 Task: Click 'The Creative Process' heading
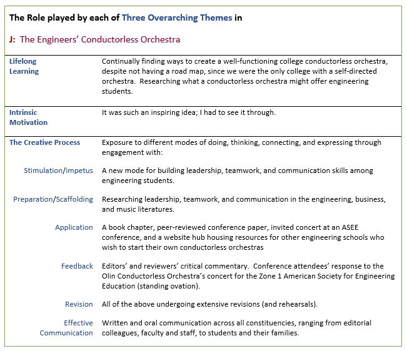pyautogui.click(x=44, y=142)
